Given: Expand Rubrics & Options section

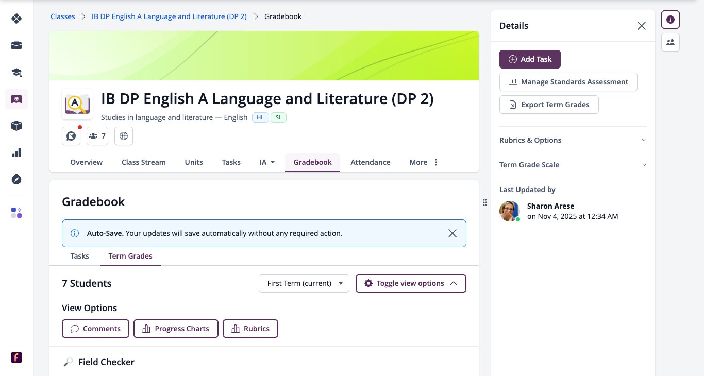Looking at the screenshot, I should (x=573, y=140).
